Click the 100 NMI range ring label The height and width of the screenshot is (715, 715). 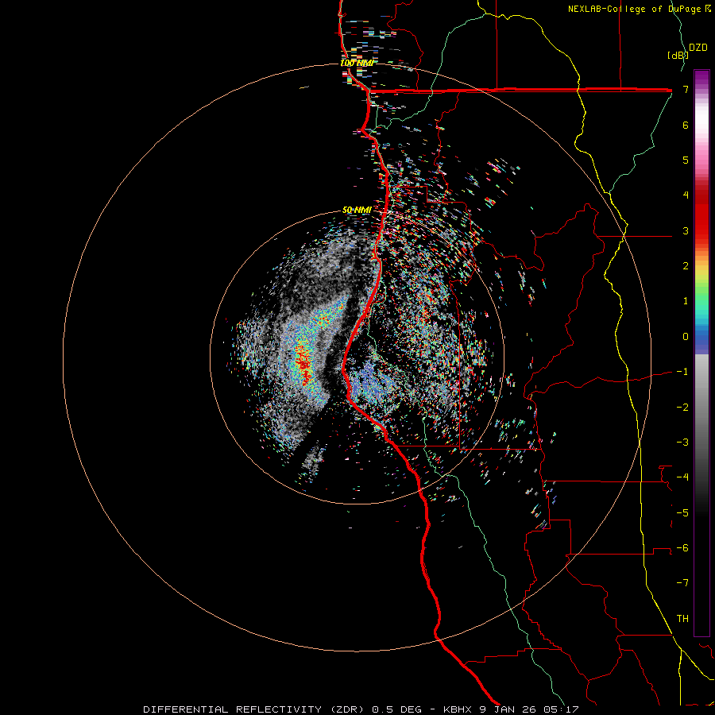pyautogui.click(x=357, y=63)
